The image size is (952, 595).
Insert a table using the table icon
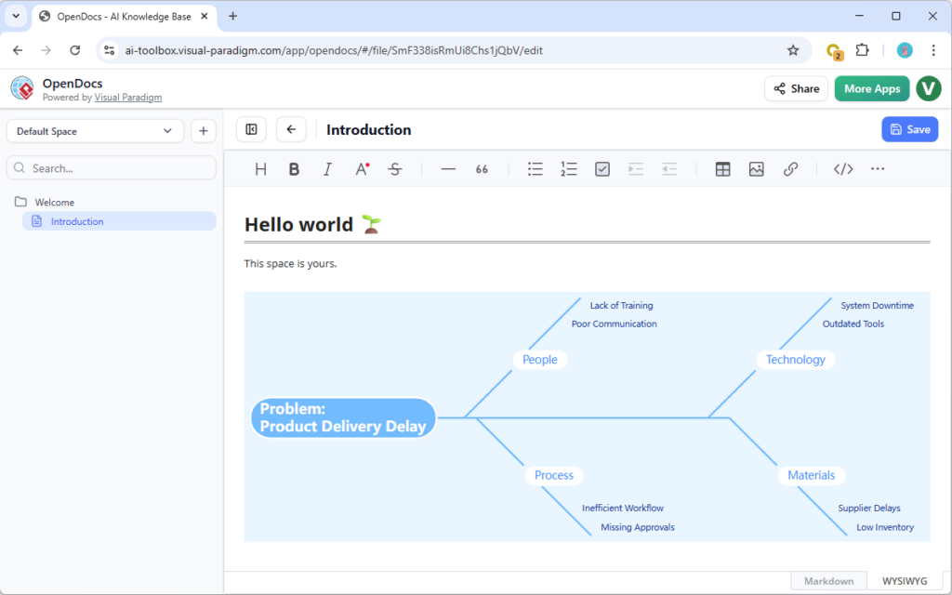click(x=722, y=168)
